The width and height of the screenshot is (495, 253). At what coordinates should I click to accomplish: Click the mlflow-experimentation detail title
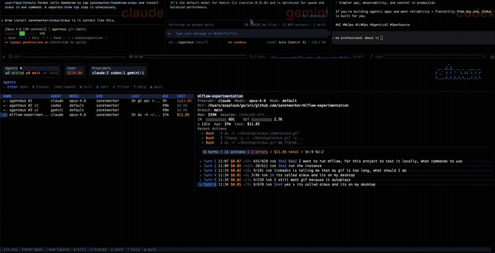click(220, 96)
